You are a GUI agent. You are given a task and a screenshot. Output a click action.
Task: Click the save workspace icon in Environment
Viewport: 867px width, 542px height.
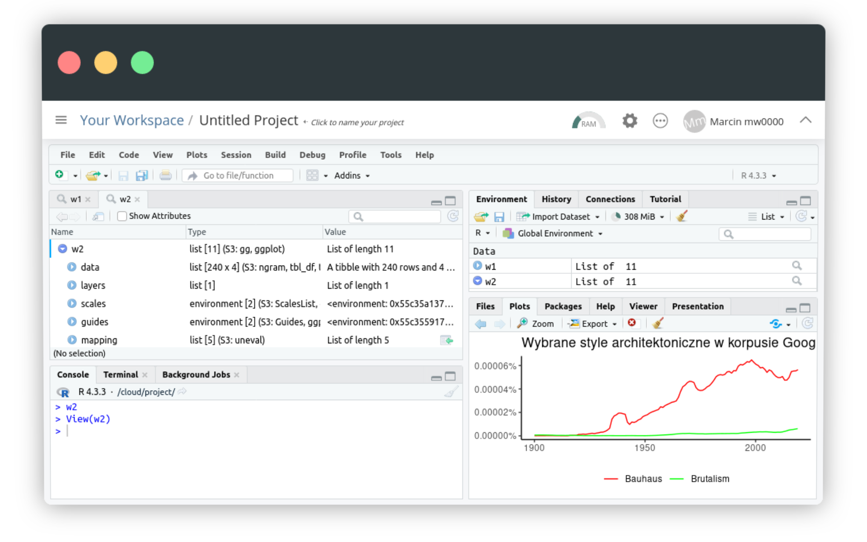point(499,217)
